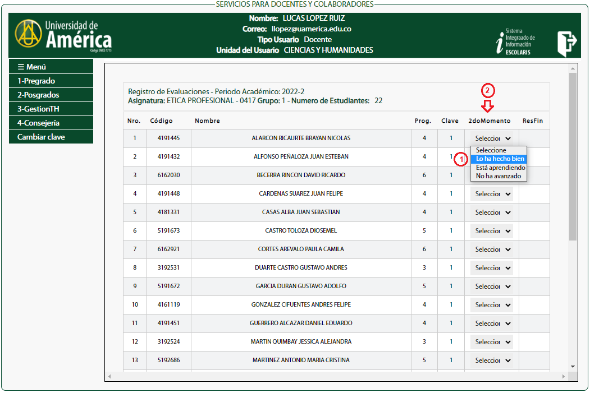Click the Nombre column header

207,121
